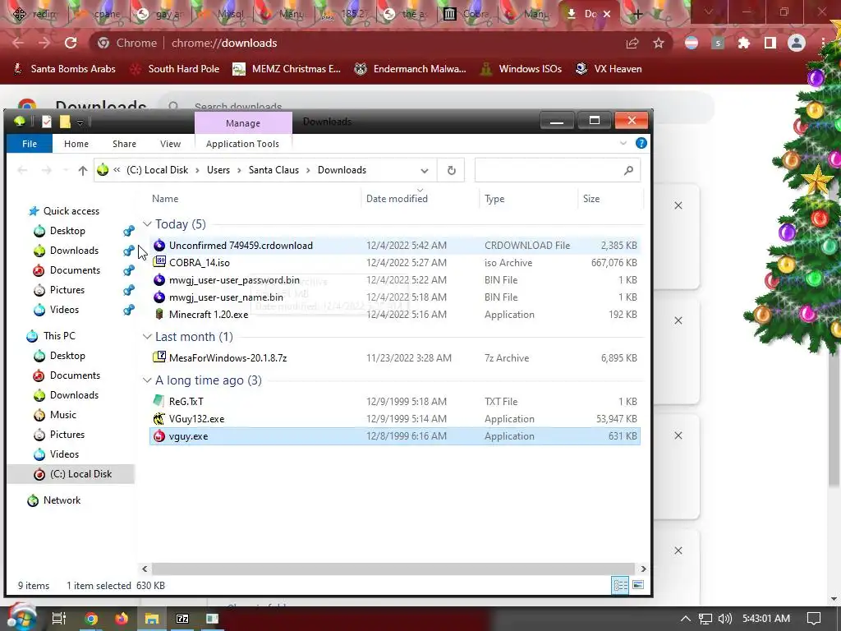The height and width of the screenshot is (631, 841).
Task: Click quick access toolbar new folder icon
Action: click(x=65, y=122)
